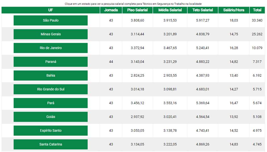Viewport: 267px width, 152px height.
Task: Sort by Teto Salarial header
Action: (x=202, y=10)
